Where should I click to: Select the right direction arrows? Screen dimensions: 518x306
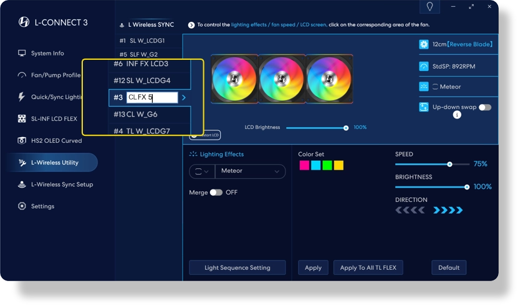coord(448,210)
